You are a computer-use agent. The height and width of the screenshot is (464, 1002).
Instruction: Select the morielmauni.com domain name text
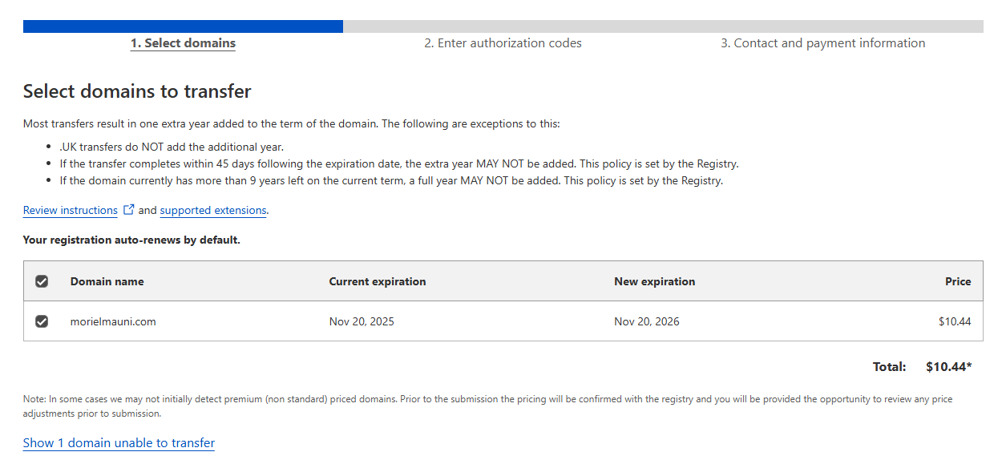click(x=113, y=321)
